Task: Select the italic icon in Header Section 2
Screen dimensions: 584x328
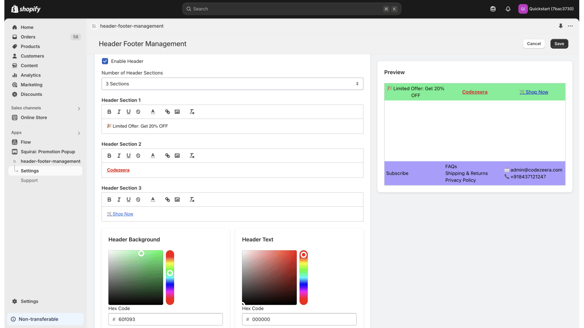Action: (x=119, y=155)
